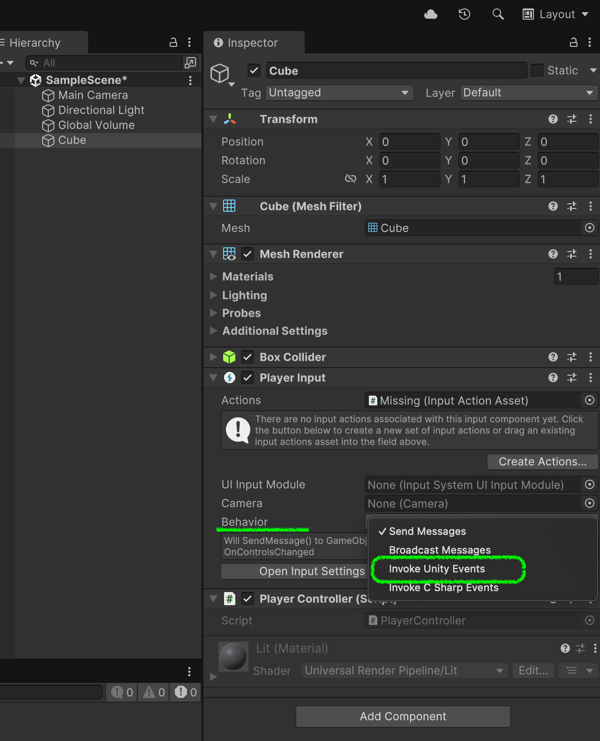Enable the Static checkbox

tap(537, 71)
